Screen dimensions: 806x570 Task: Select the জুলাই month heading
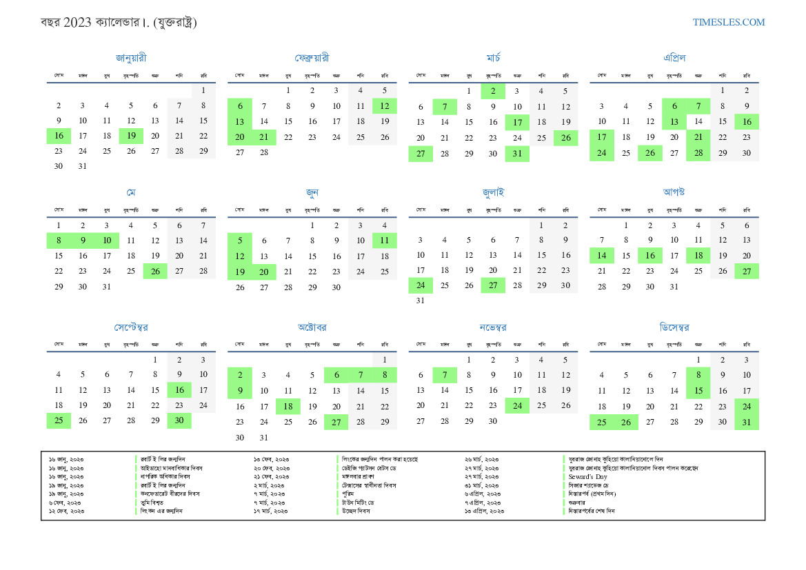pos(493,192)
